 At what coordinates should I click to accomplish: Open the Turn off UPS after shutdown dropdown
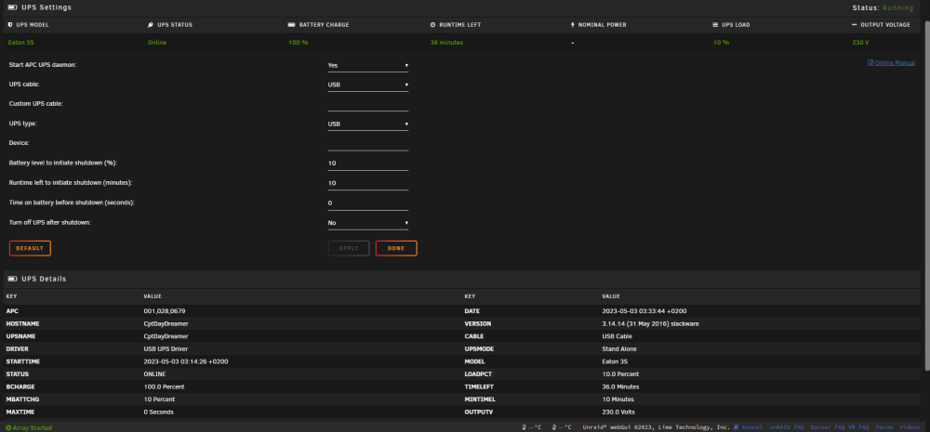coord(367,223)
